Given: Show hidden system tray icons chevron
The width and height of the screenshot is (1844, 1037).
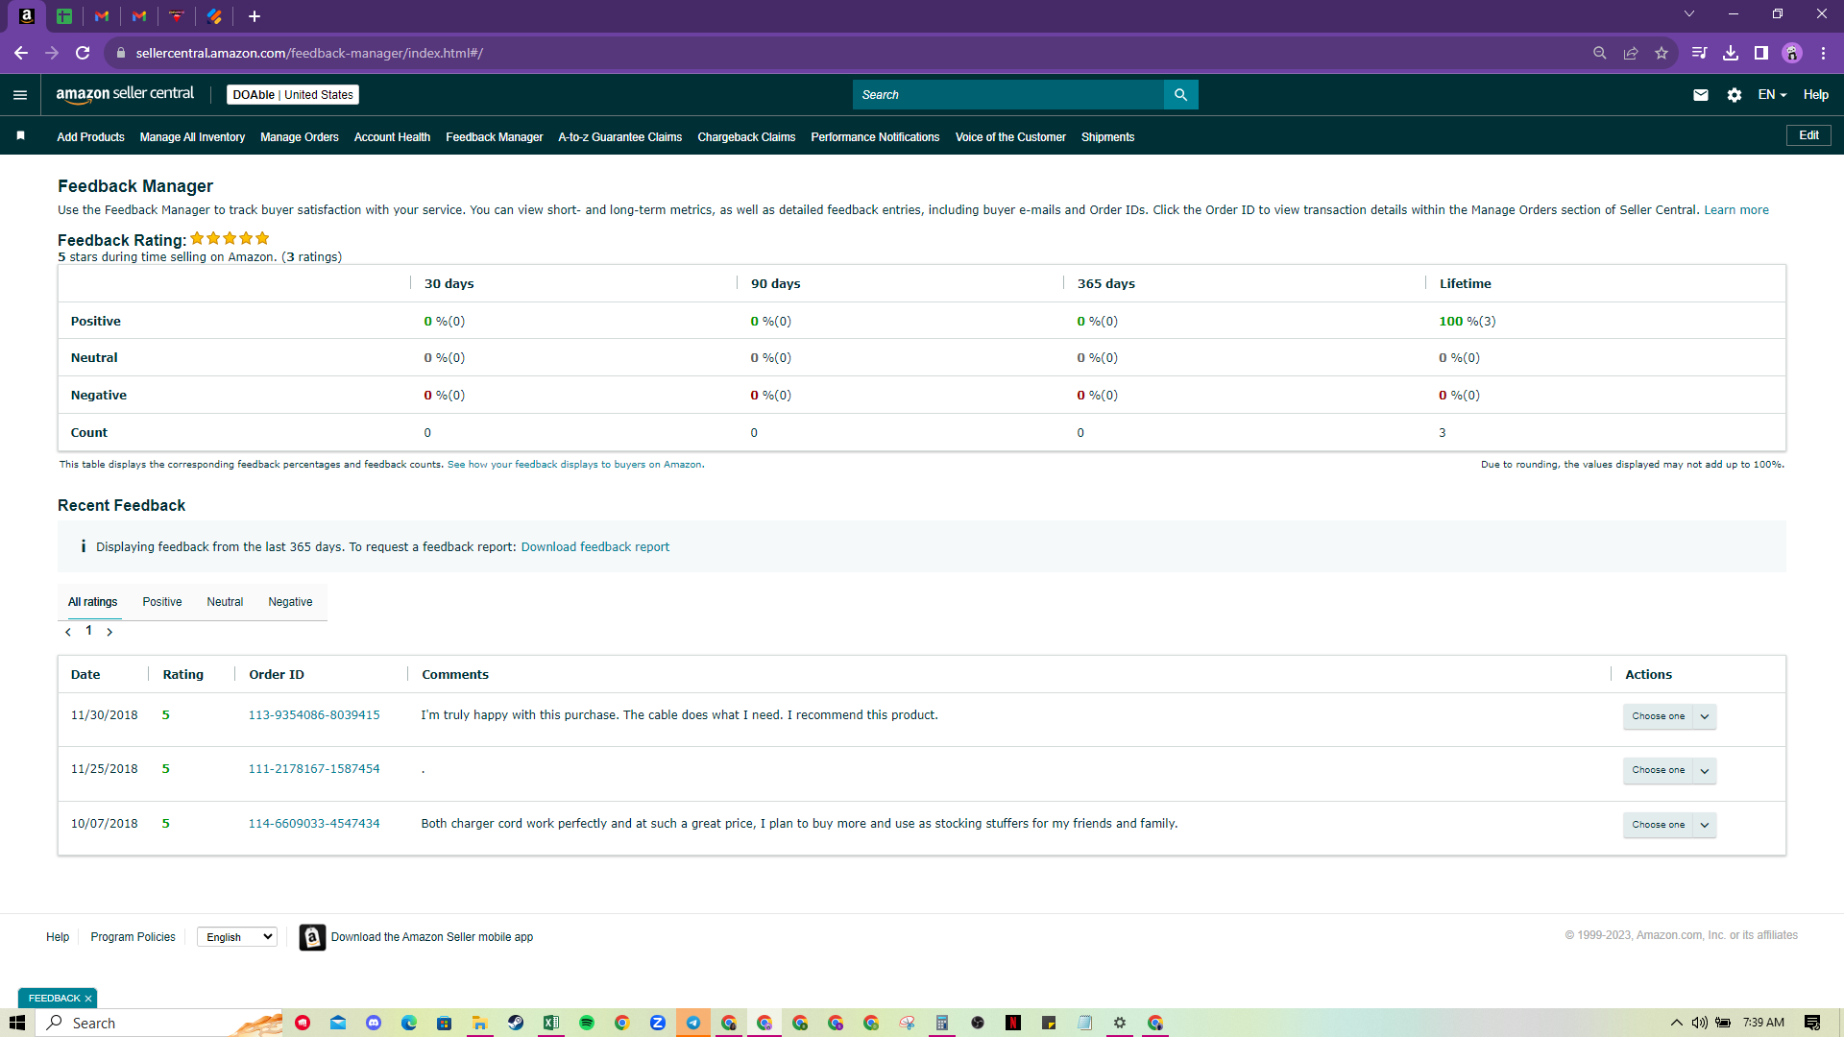Looking at the screenshot, I should 1677,1023.
